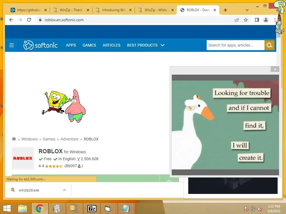Close the WinZip - Thank tab
Viewport: 286px width, 214px height.
tap(88, 10)
